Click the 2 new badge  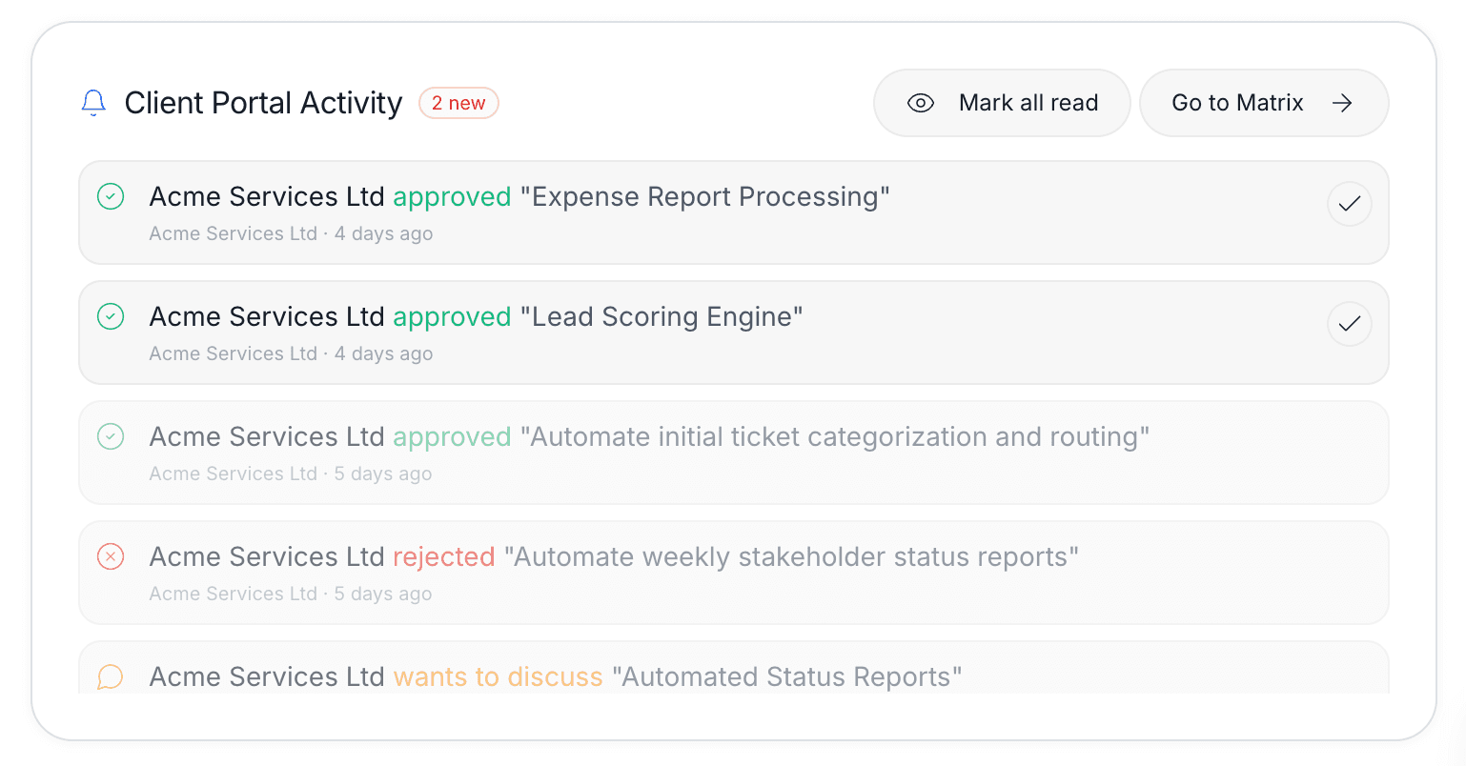pyautogui.click(x=458, y=103)
